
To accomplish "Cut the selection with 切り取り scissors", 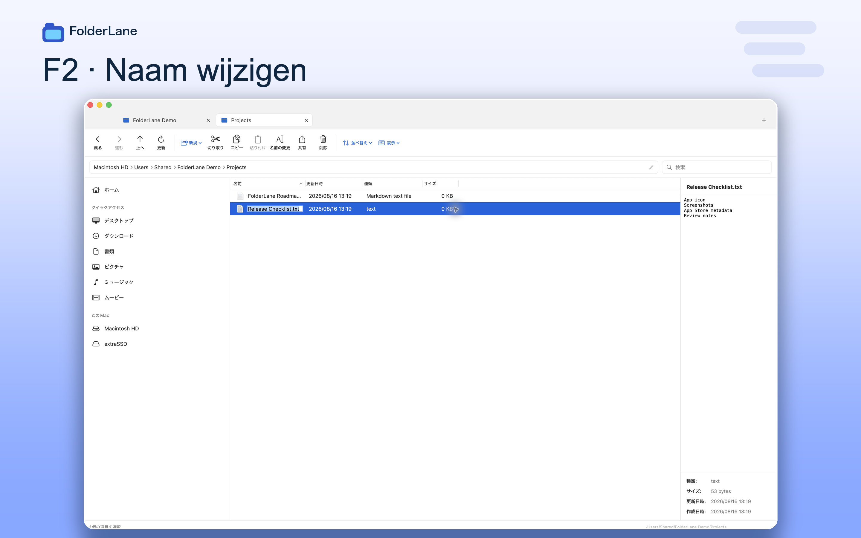I will (215, 142).
